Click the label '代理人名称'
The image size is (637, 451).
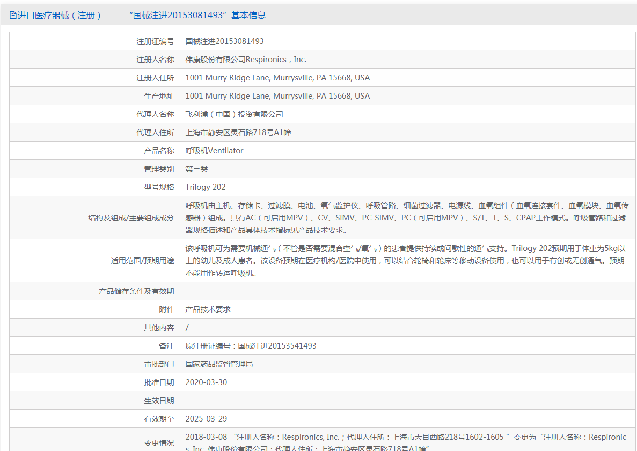(x=155, y=114)
